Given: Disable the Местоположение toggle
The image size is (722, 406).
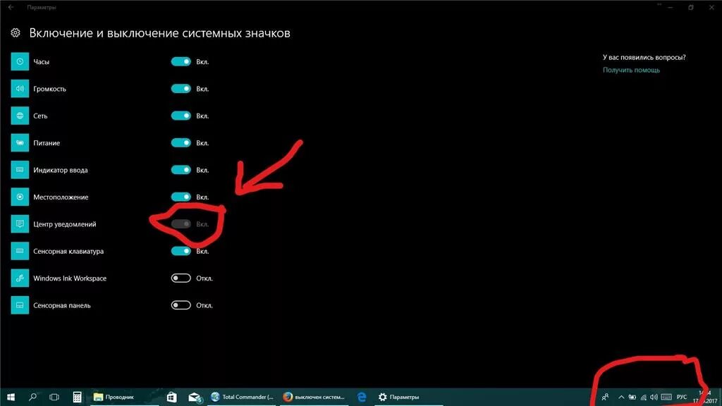Looking at the screenshot, I should [x=181, y=197].
